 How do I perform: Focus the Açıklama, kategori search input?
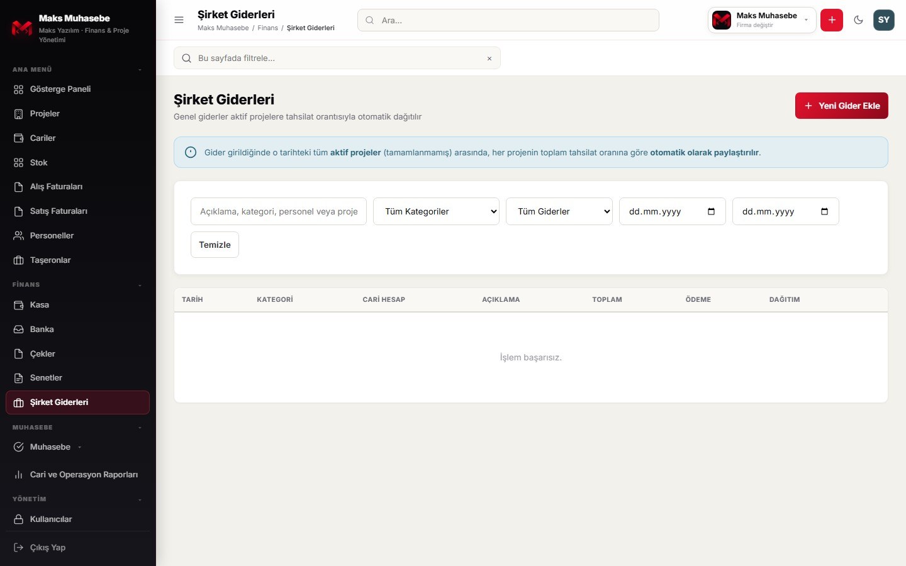point(279,211)
